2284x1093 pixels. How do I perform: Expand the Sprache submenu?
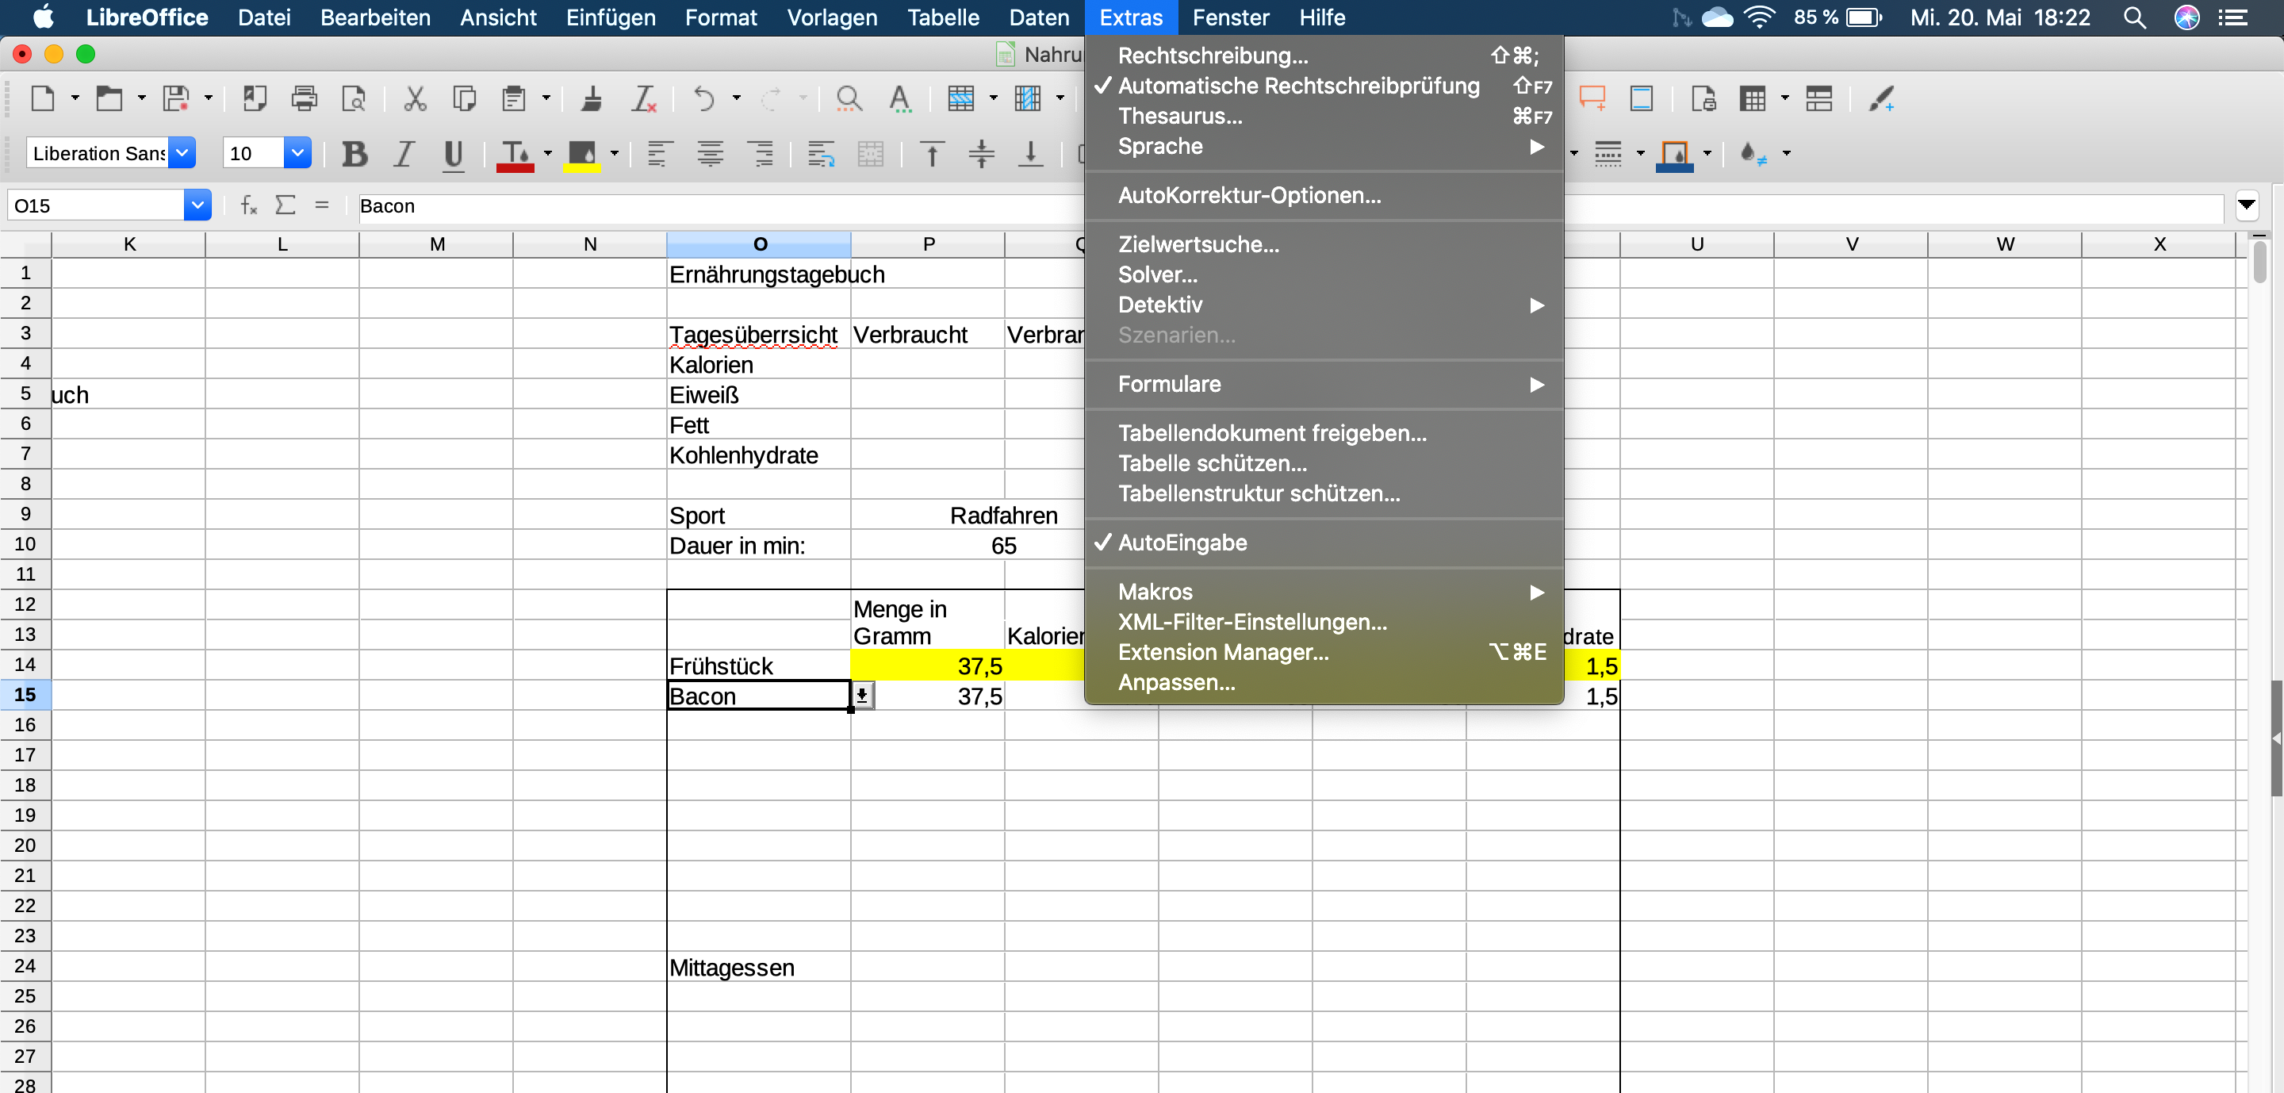click(1324, 146)
